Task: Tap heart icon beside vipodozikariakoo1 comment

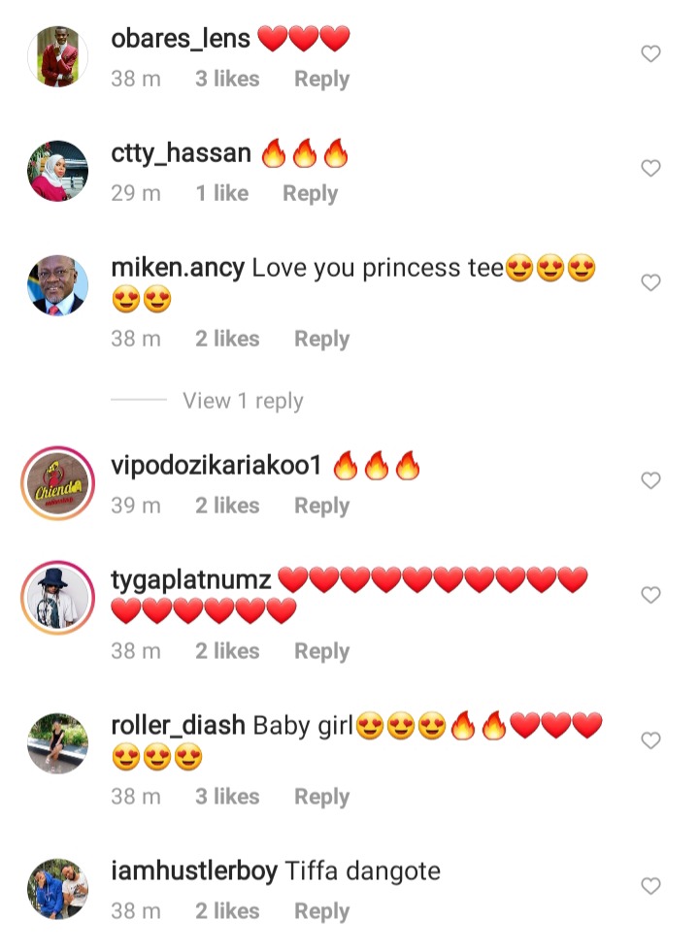Action: coord(650,480)
